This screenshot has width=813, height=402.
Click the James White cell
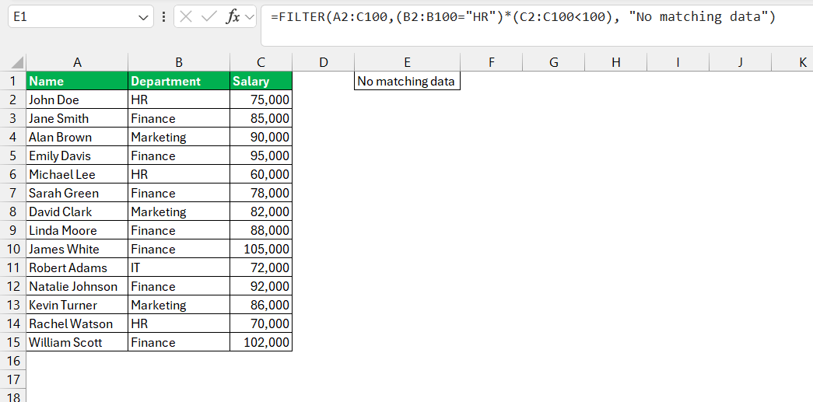coord(77,249)
